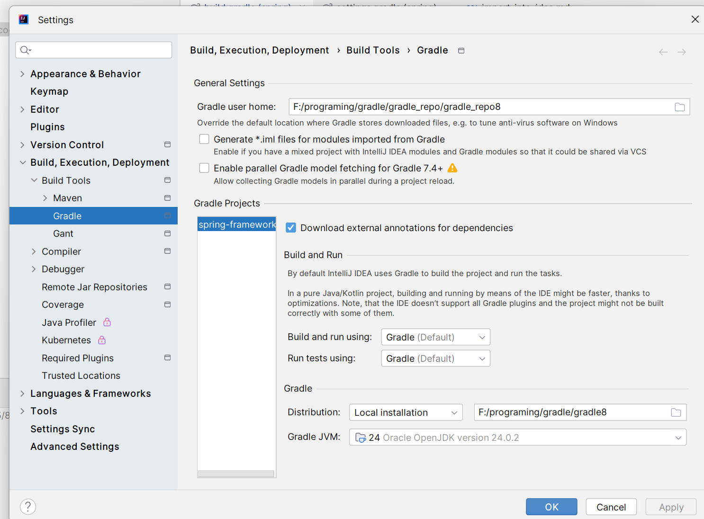The width and height of the screenshot is (704, 519).
Task: Click the lock icon next to Kubernetes
Action: click(x=102, y=340)
